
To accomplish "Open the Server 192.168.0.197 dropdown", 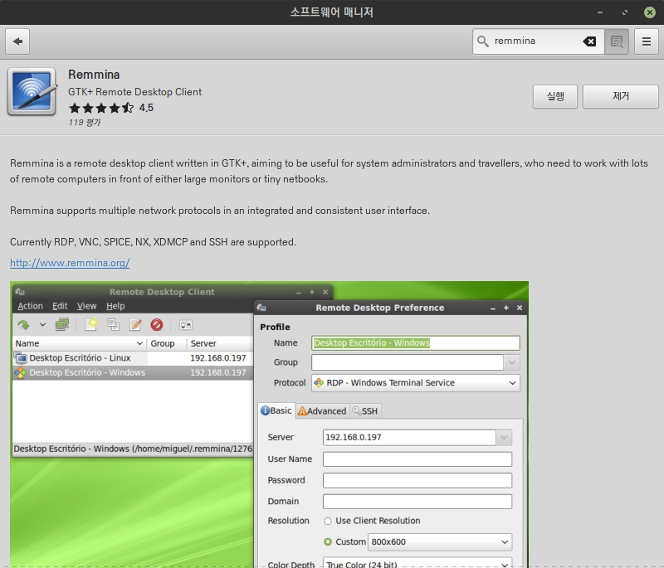I will [504, 437].
